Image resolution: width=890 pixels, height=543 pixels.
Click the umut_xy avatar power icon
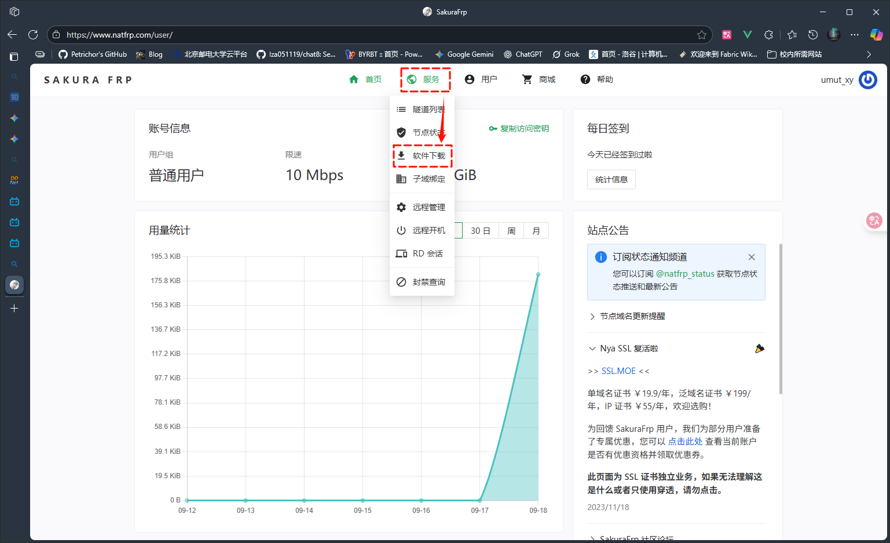click(x=867, y=80)
